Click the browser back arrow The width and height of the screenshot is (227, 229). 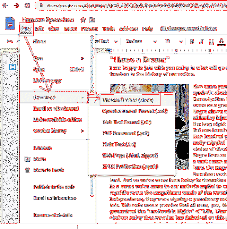(x=5, y=6)
